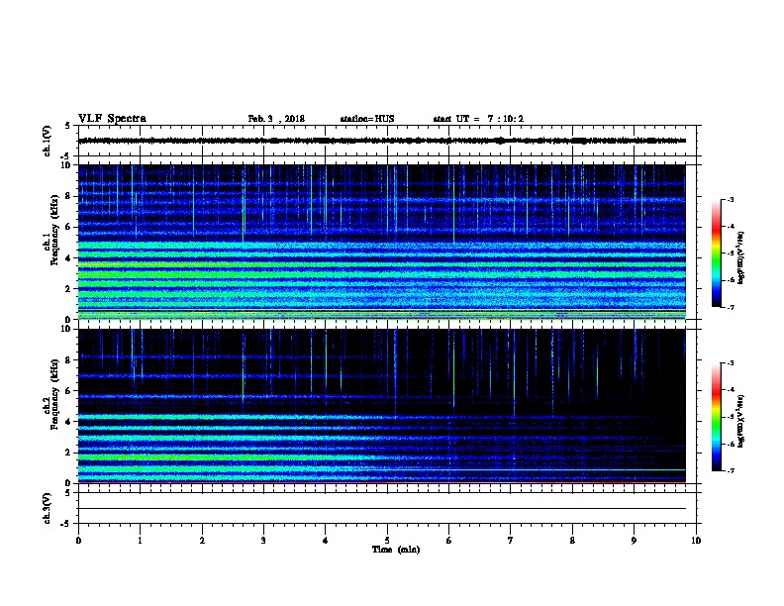The image size is (784, 606).
Task: Click the 4 kHz tick label on ch.1 spectrogram
Action: (x=68, y=258)
